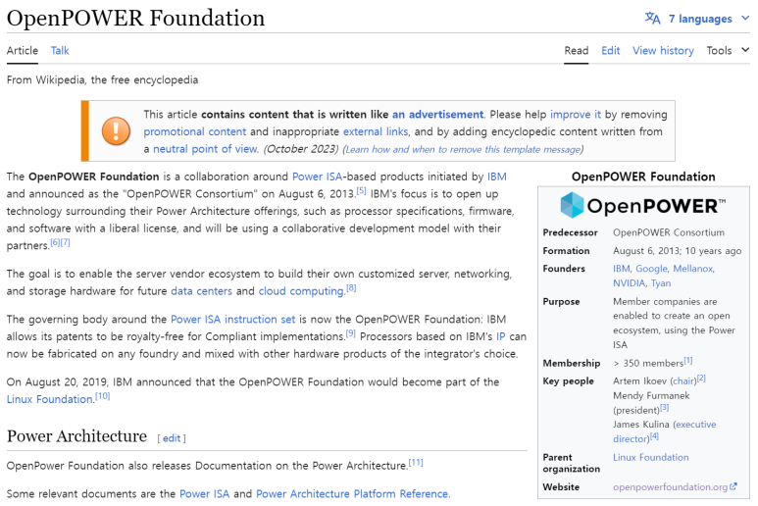Open the 'chair' link in Key people

pyautogui.click(x=682, y=380)
